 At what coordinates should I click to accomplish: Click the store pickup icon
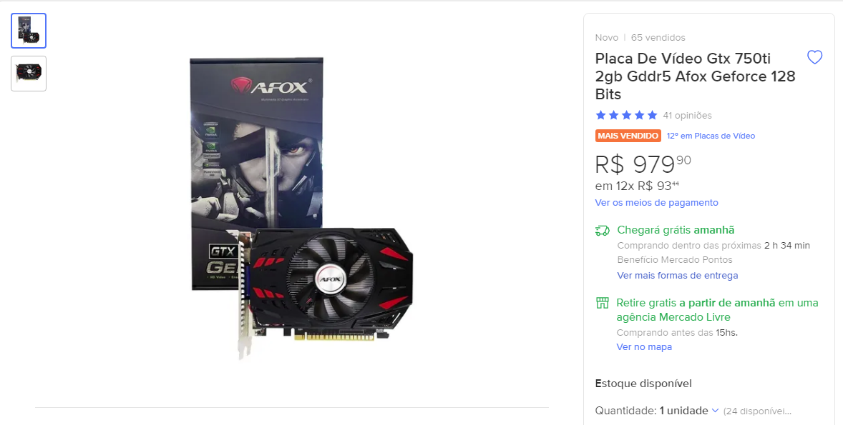[x=602, y=303]
